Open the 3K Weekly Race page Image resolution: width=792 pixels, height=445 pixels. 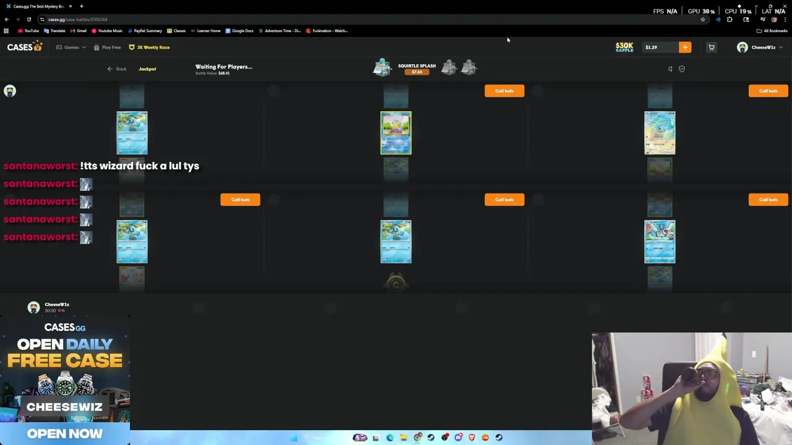149,48
